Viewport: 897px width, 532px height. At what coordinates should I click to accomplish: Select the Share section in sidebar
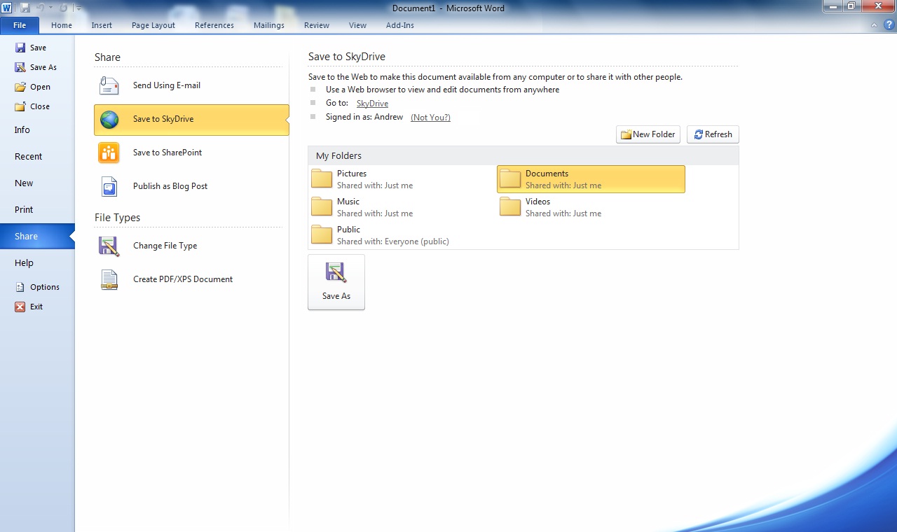(x=38, y=236)
